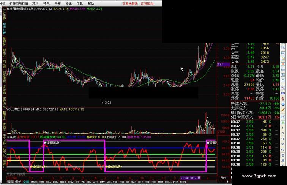Switch indicator to OBV
This screenshot has width=287, height=185.
[89, 182]
